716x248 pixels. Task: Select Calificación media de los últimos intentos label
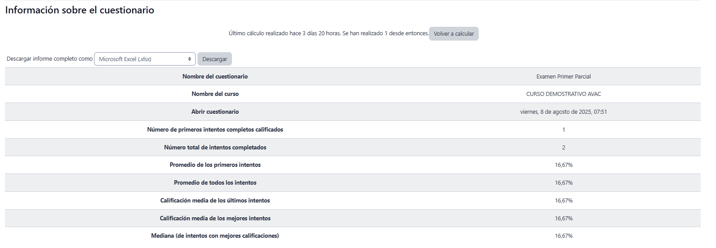click(x=215, y=201)
